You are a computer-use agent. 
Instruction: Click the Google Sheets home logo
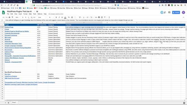(x=4, y=12)
